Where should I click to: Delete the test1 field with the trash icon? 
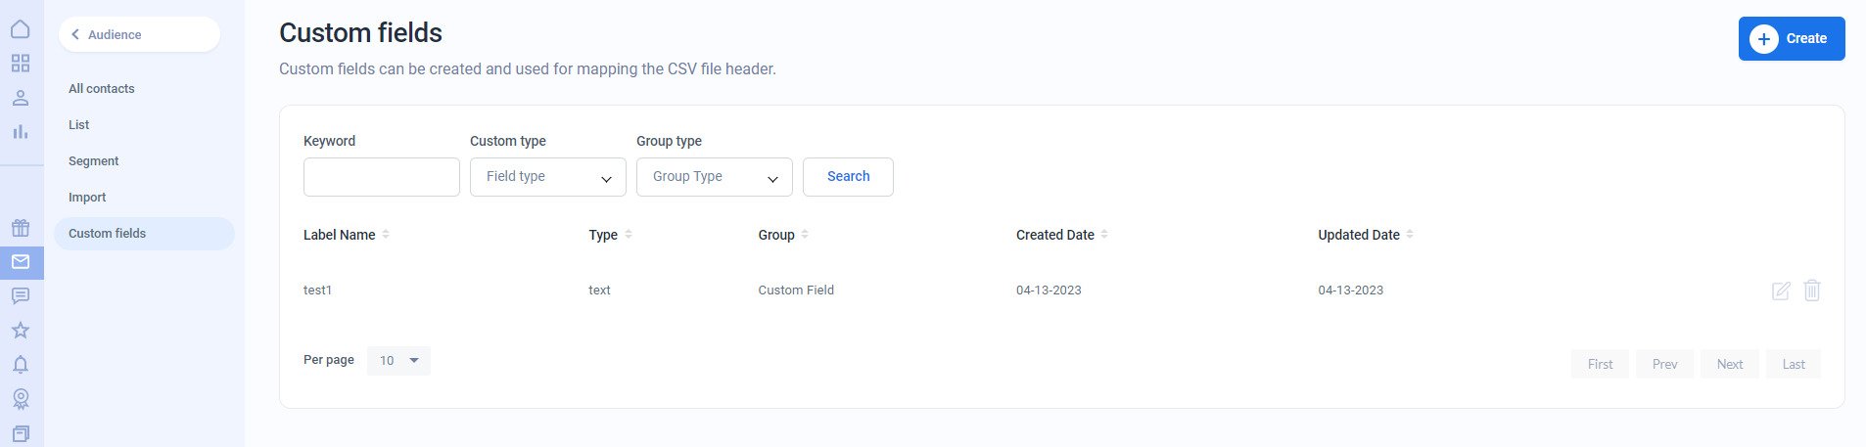tap(1812, 291)
